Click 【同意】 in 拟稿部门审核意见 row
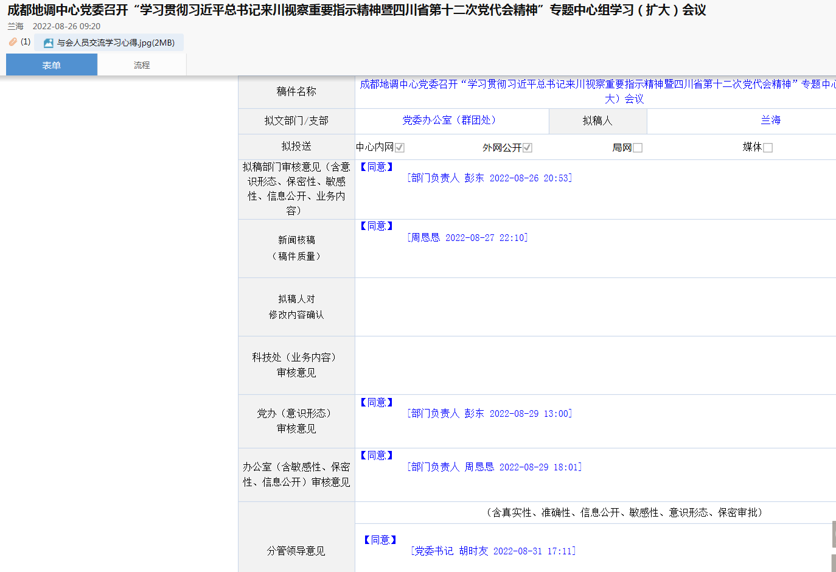Screen dimensions: 836x572 pyautogui.click(x=377, y=167)
